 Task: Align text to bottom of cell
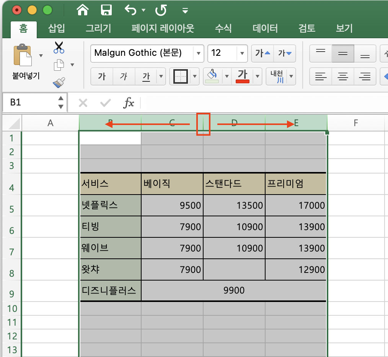click(365, 54)
